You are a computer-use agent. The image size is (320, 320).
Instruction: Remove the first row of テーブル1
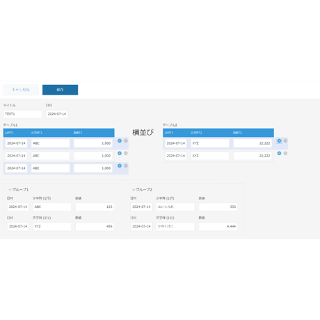pos(126,141)
